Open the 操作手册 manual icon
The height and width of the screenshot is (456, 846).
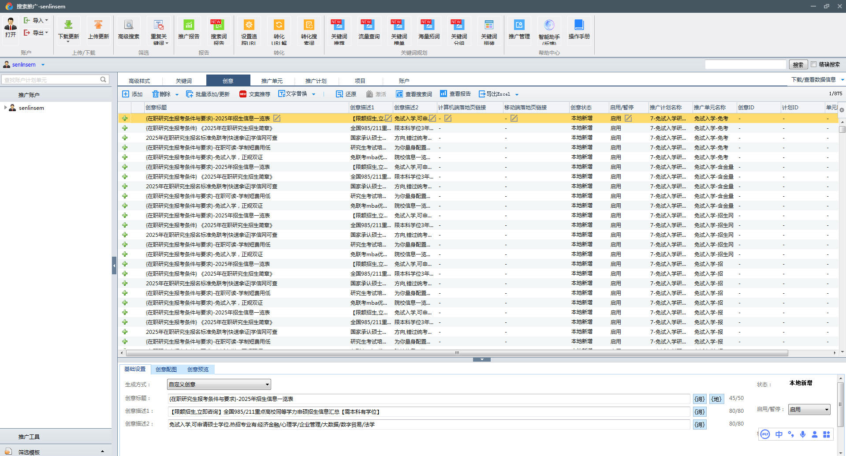pyautogui.click(x=579, y=25)
